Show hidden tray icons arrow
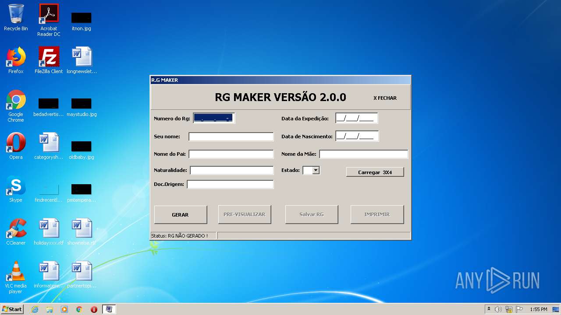This screenshot has width=561, height=315. pos(489,309)
